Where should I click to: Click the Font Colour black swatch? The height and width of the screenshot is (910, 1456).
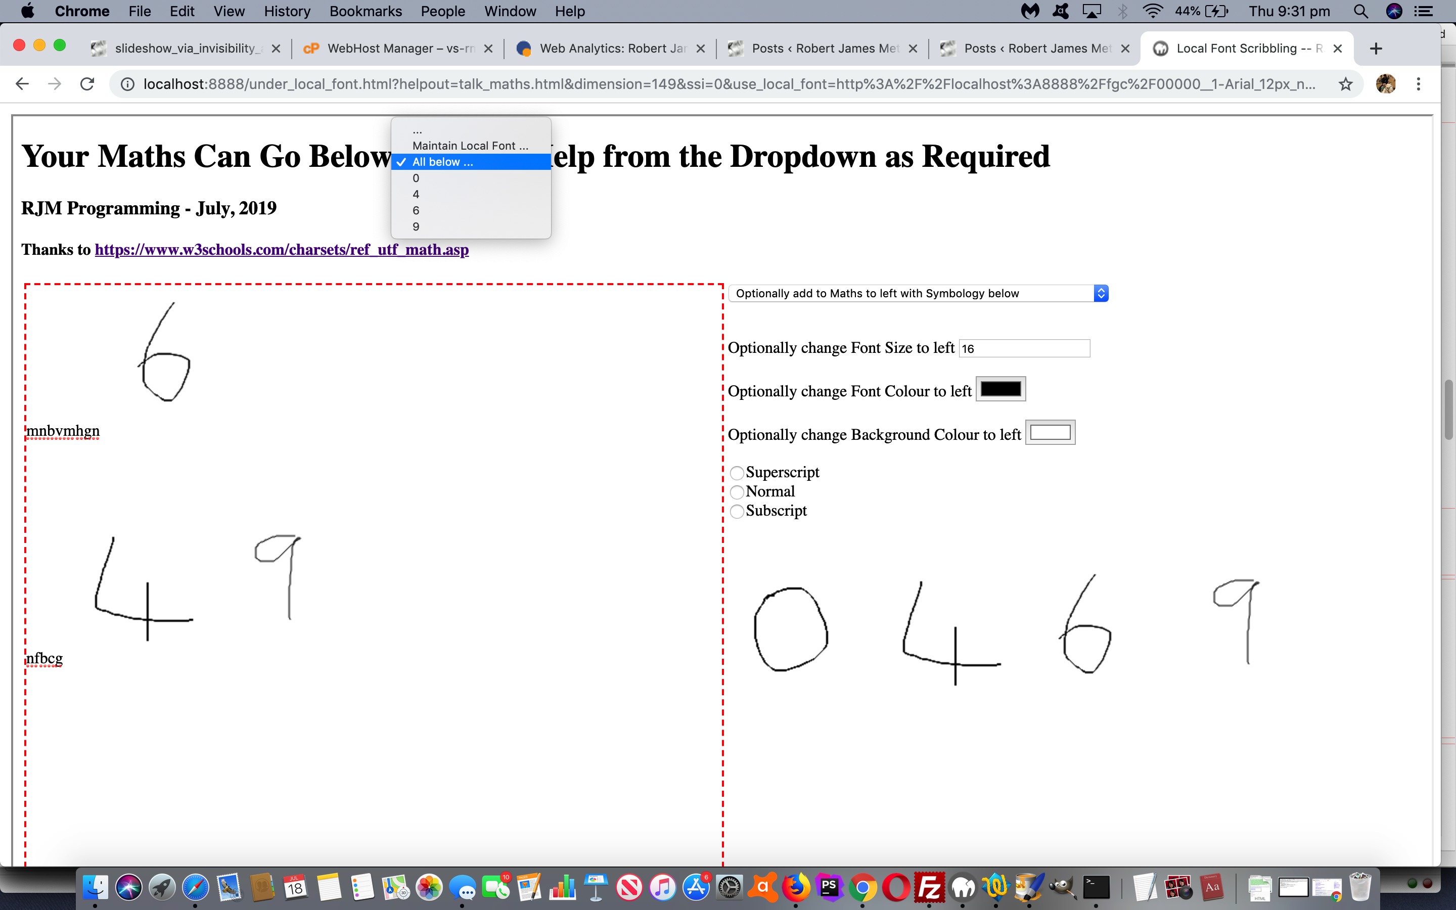click(1000, 390)
